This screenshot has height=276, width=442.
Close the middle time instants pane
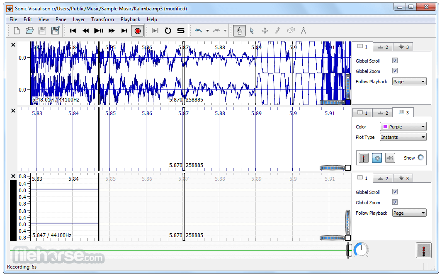[13, 111]
